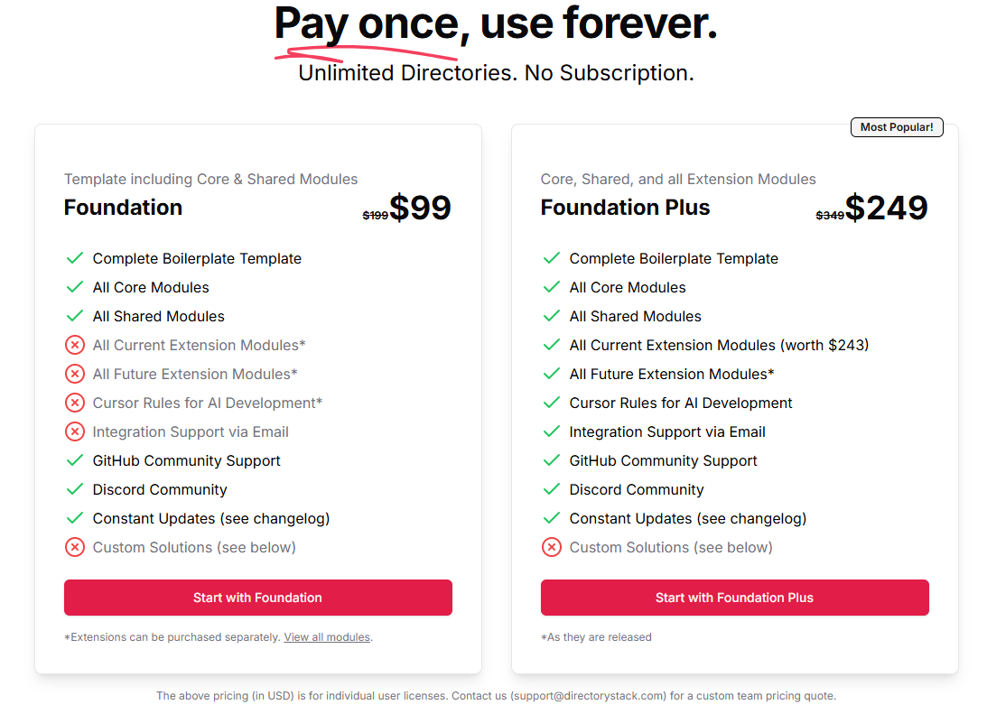
Task: Click red X icon beside All Current Extension Modules*
Action: coord(75,345)
